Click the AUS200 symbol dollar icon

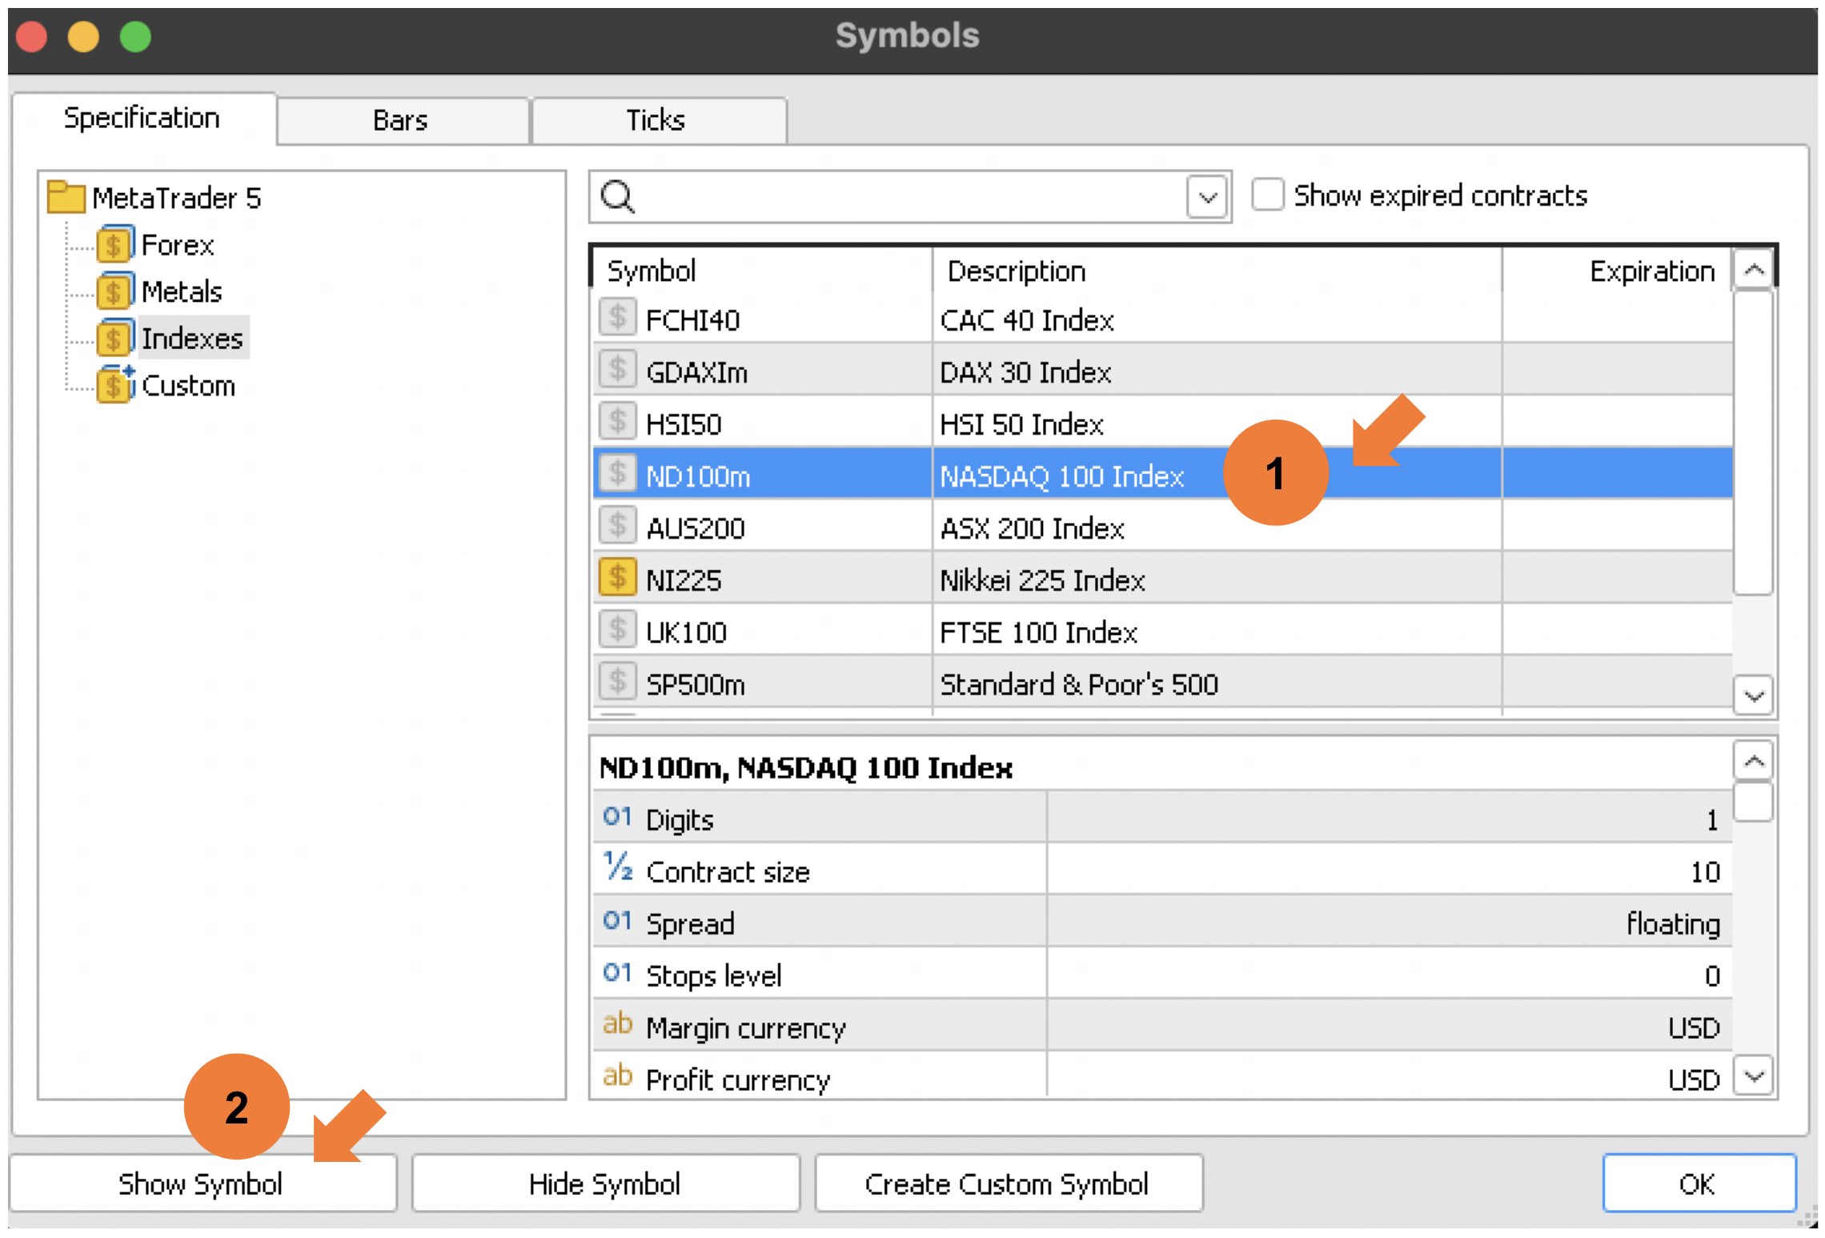click(x=617, y=525)
